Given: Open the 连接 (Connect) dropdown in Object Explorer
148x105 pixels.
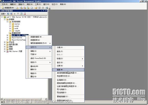Looking at the screenshot, I should tap(3, 14).
